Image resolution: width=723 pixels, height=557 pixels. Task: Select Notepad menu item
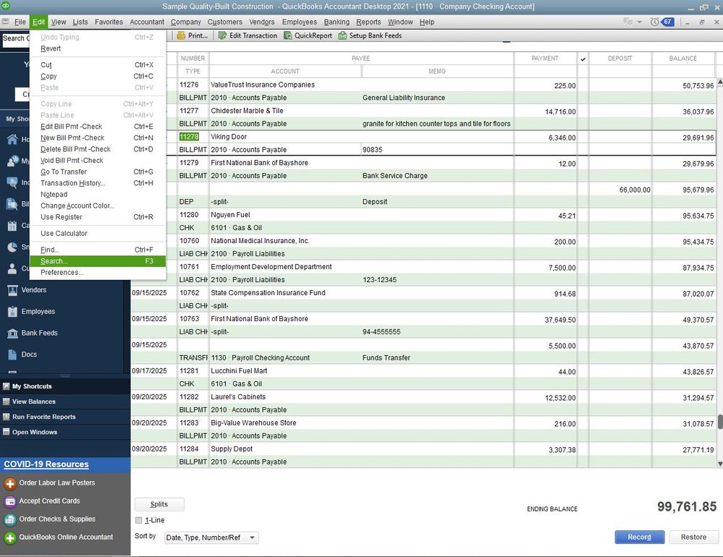(x=97, y=195)
